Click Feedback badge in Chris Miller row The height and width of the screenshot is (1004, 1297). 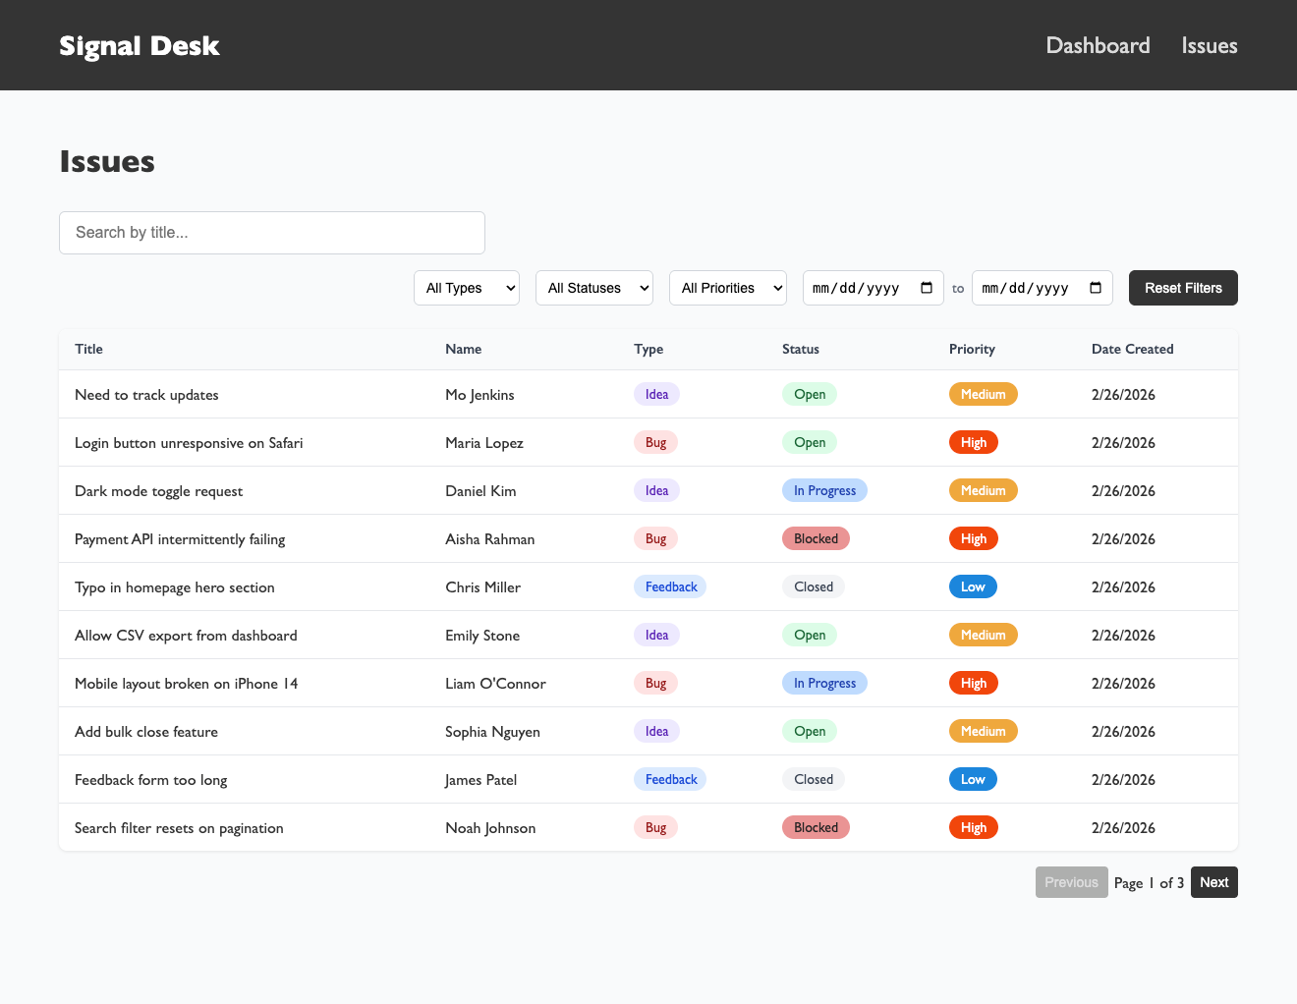click(671, 586)
